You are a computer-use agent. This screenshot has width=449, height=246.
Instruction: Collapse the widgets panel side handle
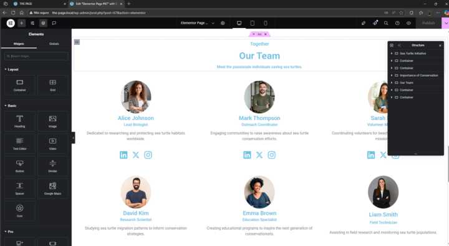point(73,138)
